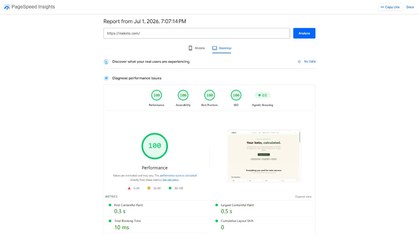Click the Diagnose performance issues icon
The image size is (419, 235).
pos(106,78)
